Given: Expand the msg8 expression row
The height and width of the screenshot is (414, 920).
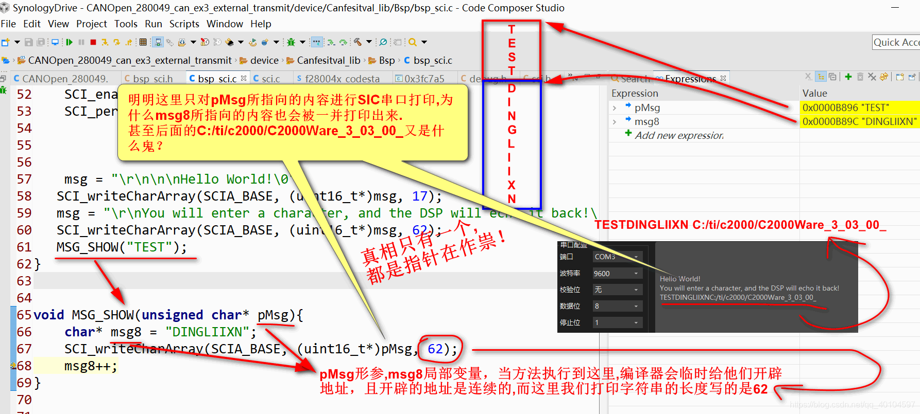Looking at the screenshot, I should click(x=615, y=122).
